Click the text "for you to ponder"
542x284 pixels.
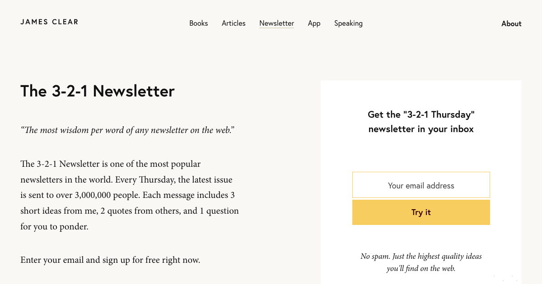[x=54, y=227]
